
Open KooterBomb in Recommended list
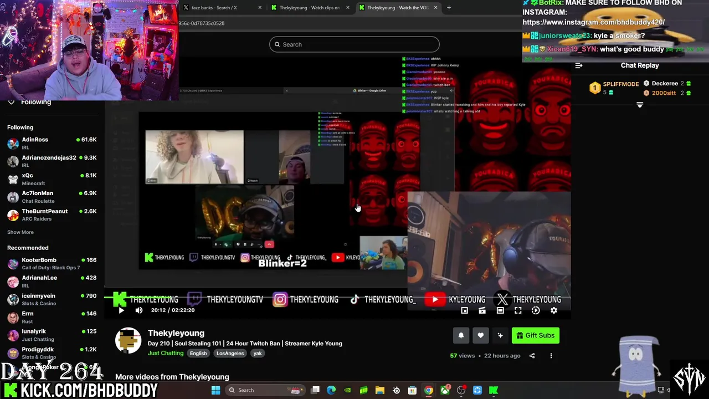click(52, 263)
